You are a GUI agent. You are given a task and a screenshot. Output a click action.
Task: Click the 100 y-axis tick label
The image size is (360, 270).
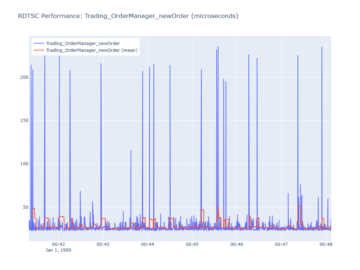[24, 164]
